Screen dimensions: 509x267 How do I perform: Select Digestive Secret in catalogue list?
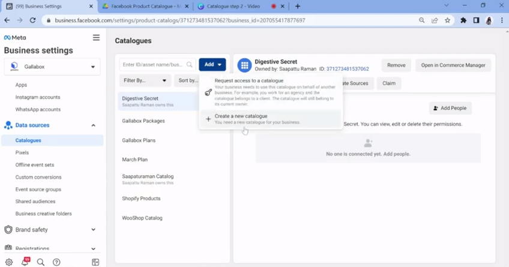click(158, 101)
